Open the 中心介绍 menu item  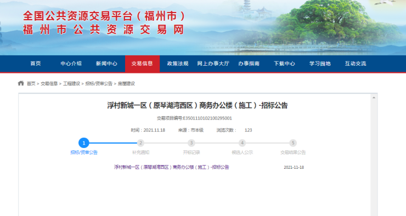(71, 64)
